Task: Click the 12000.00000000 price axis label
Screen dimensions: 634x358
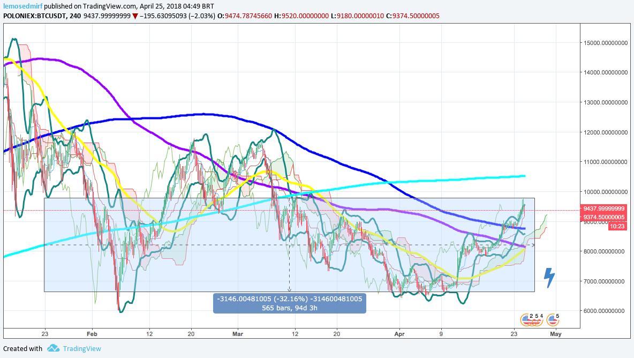Action: pos(605,132)
